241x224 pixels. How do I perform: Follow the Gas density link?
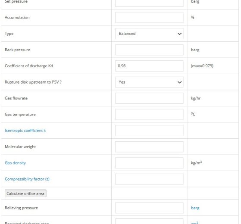(x=15, y=163)
